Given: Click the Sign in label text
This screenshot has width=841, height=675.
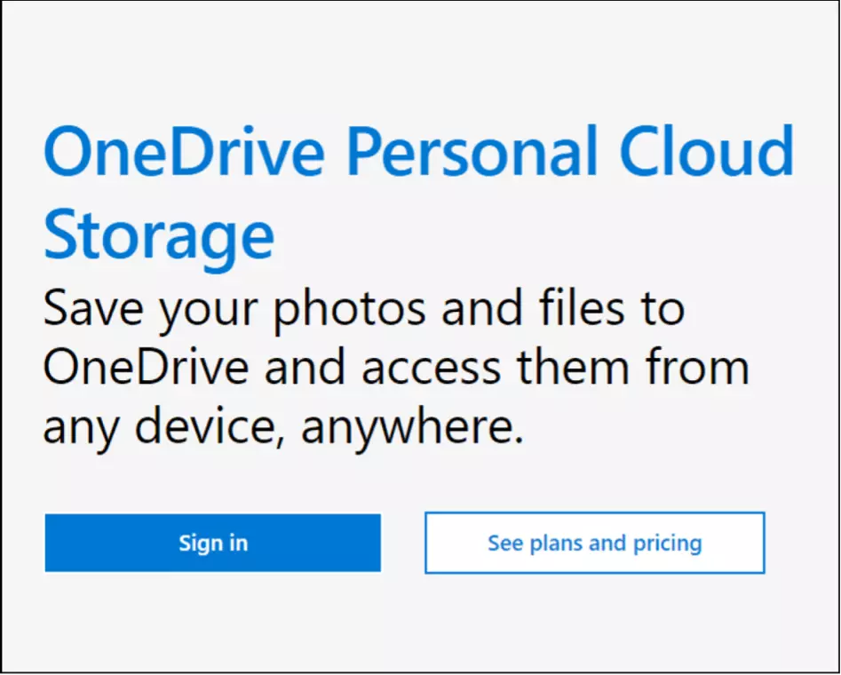Looking at the screenshot, I should coord(212,543).
